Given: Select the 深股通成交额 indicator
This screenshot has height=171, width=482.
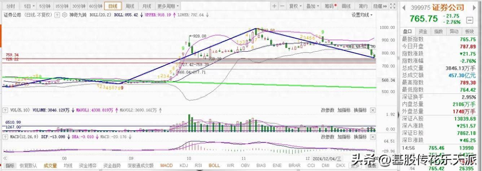Looking at the screenshot, I should pos(140,166).
